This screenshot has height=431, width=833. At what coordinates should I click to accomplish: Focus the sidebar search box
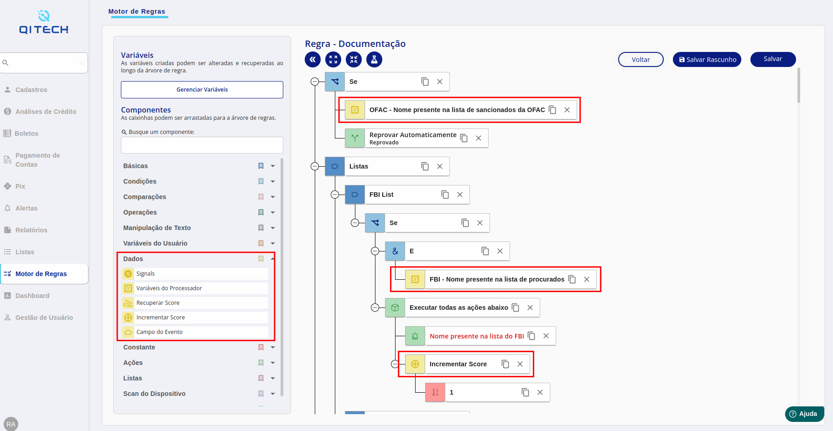pyautogui.click(x=44, y=63)
